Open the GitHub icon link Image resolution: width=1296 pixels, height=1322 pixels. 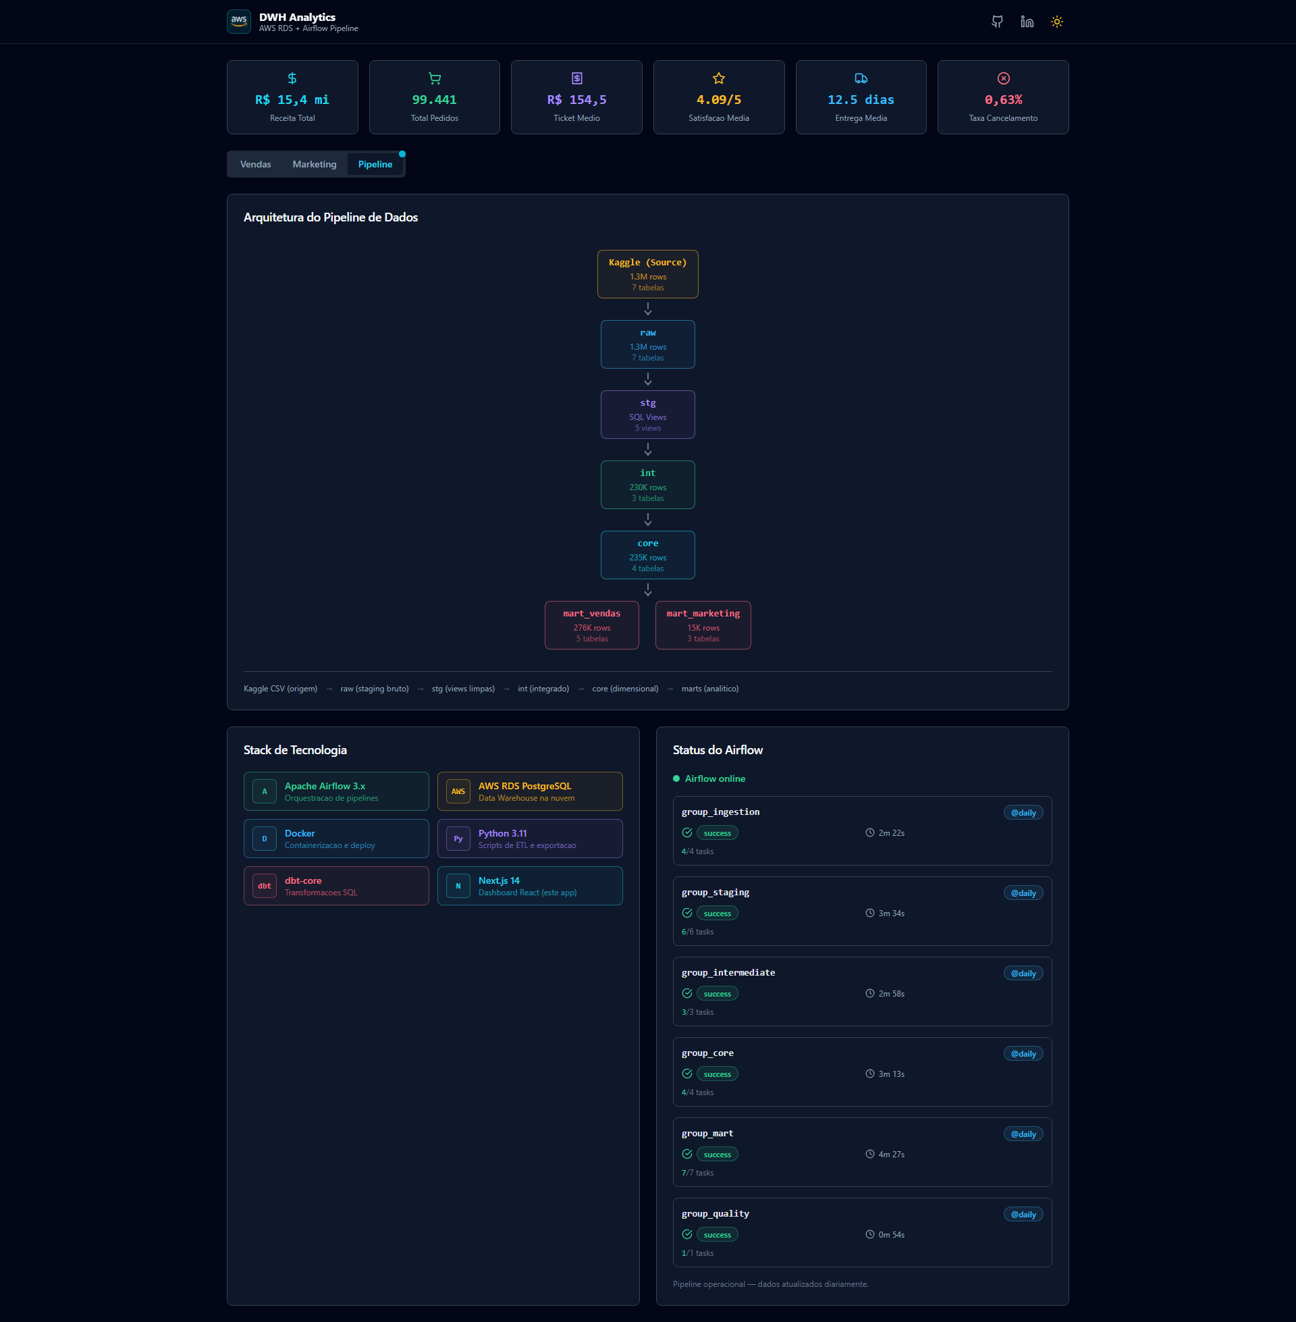pos(996,22)
